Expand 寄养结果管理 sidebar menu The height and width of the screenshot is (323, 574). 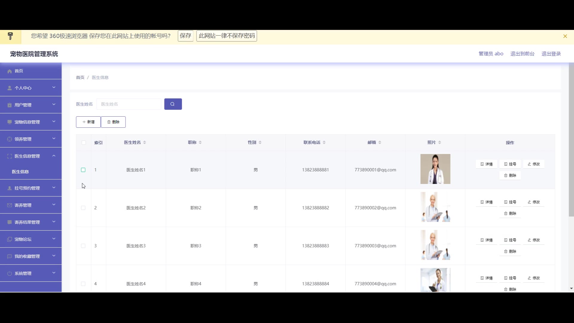point(31,222)
